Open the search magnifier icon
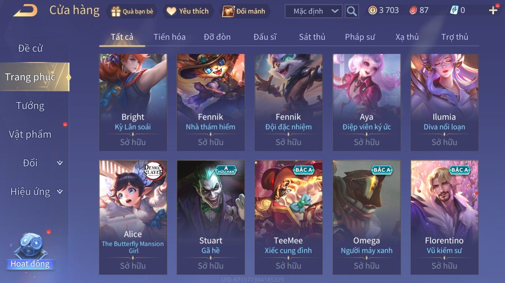This screenshot has width=505, height=283. coord(352,11)
